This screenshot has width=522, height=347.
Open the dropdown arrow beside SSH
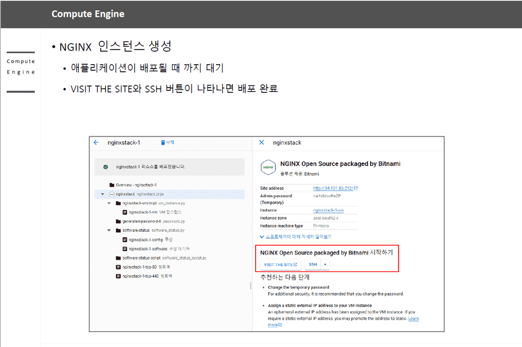tap(325, 265)
